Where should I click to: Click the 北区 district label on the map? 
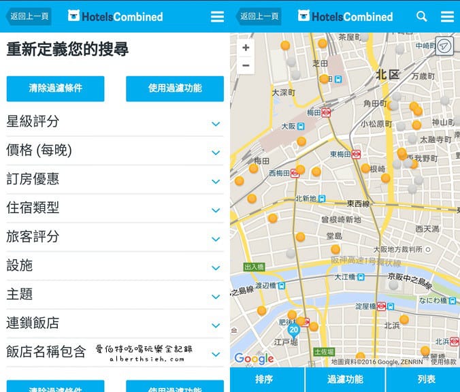[x=388, y=75]
